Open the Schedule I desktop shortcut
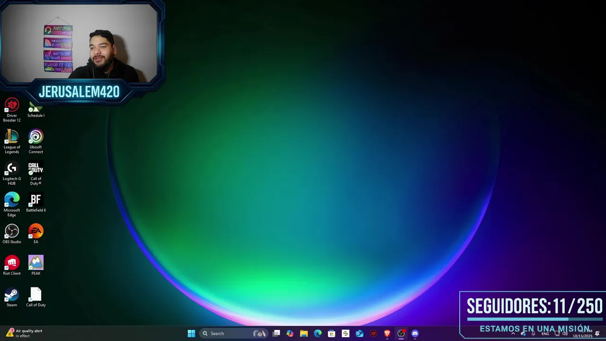 (36, 110)
